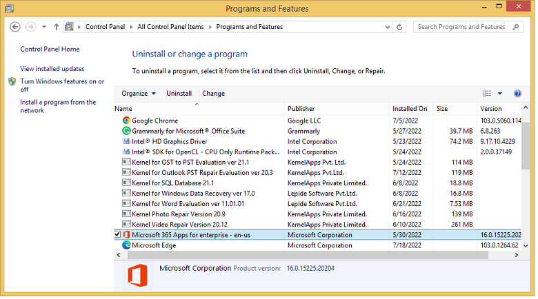
Task: Open Install a program from the network
Action: pos(58,106)
